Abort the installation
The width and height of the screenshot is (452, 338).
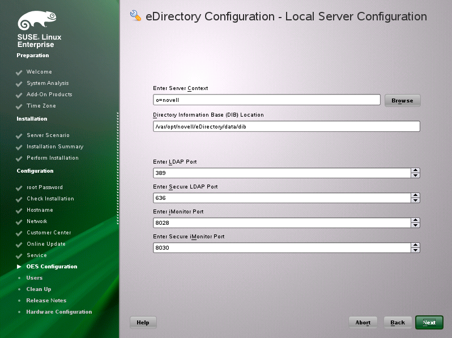[363, 323]
